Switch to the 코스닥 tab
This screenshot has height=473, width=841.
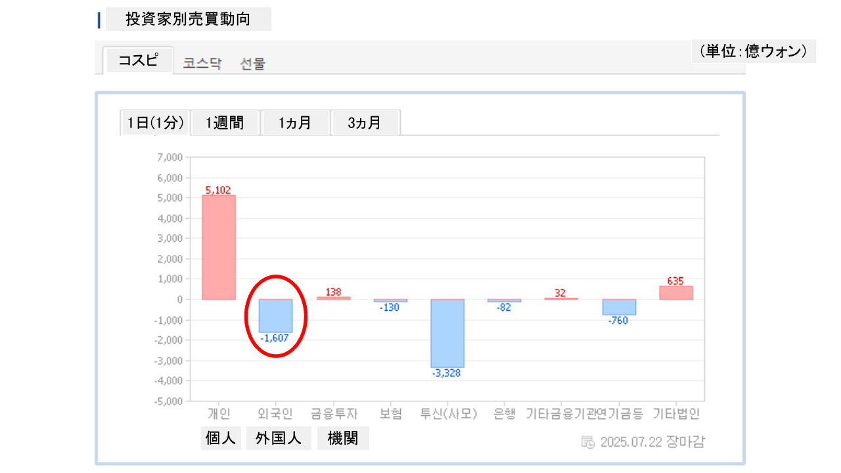202,64
